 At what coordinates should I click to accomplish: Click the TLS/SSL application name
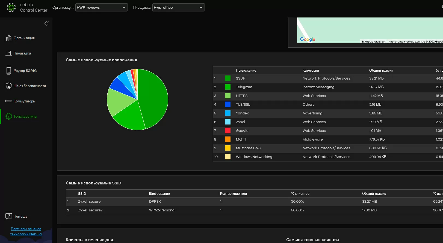coord(243,104)
